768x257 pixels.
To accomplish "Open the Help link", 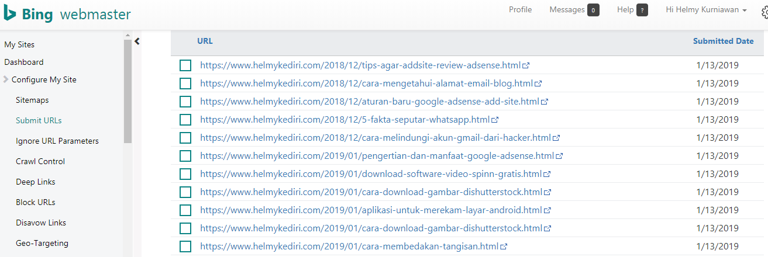I will coord(625,9).
